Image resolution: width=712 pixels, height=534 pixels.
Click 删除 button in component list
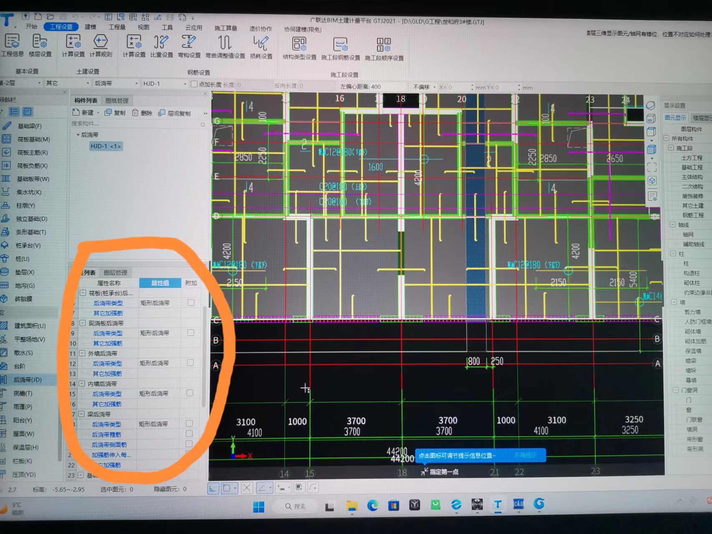click(142, 113)
